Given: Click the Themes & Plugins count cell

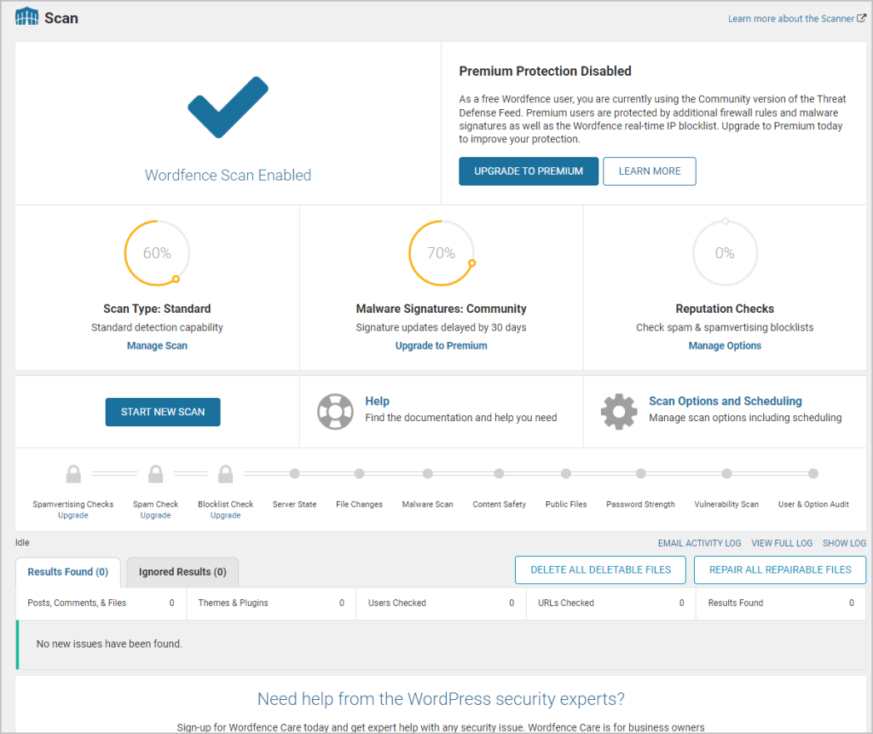Looking at the screenshot, I should (271, 603).
